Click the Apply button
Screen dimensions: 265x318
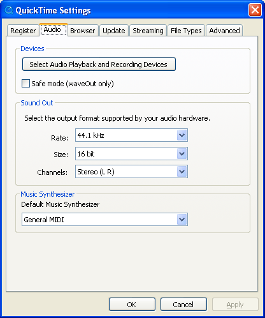pos(235,305)
